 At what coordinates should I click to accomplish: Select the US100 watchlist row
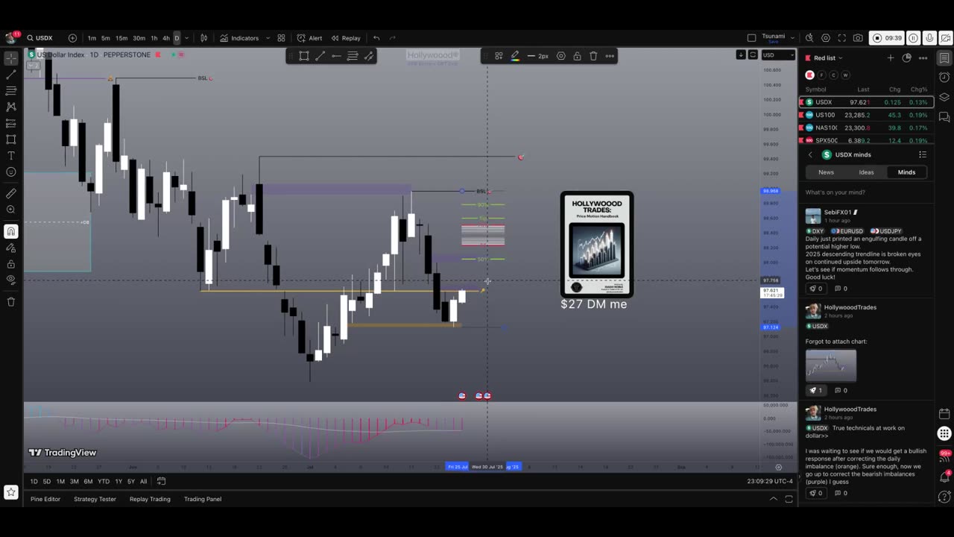coord(866,115)
